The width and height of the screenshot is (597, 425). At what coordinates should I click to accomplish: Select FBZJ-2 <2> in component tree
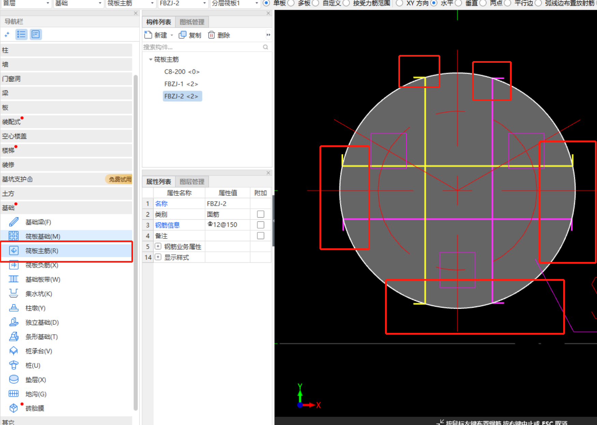tap(182, 96)
